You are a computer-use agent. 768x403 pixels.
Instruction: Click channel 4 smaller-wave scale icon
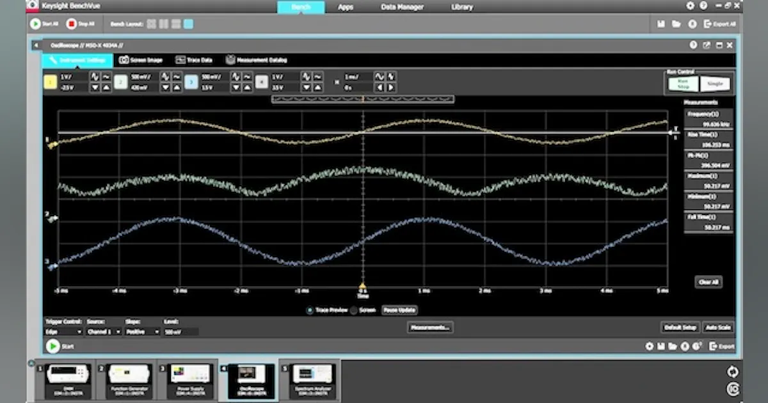tap(317, 77)
